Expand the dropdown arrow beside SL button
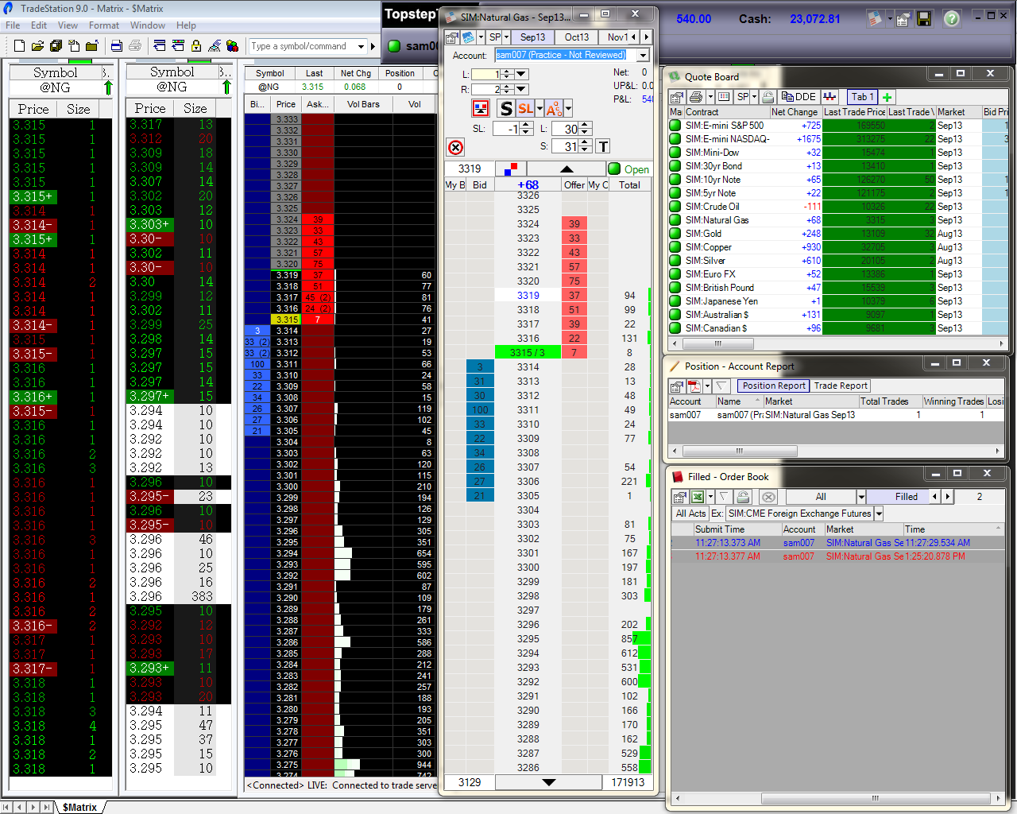 (x=539, y=108)
